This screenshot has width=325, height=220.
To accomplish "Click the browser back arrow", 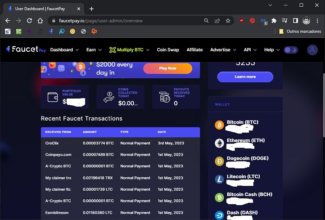I will (8, 21).
